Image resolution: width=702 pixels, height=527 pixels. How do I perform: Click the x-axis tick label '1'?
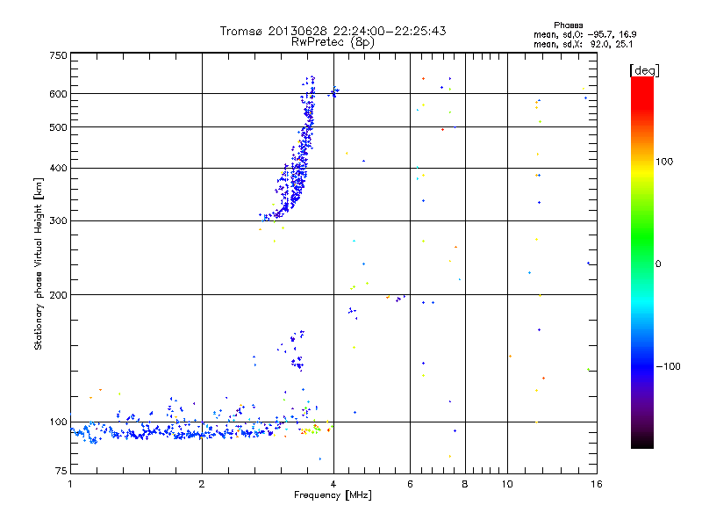pyautogui.click(x=70, y=484)
